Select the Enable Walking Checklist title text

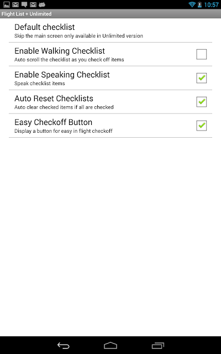click(60, 51)
